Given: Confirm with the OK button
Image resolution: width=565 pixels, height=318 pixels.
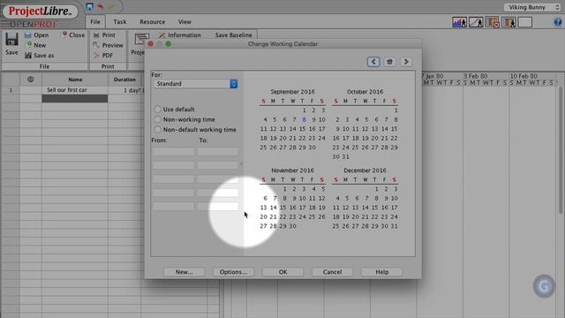Looking at the screenshot, I should 282,272.
